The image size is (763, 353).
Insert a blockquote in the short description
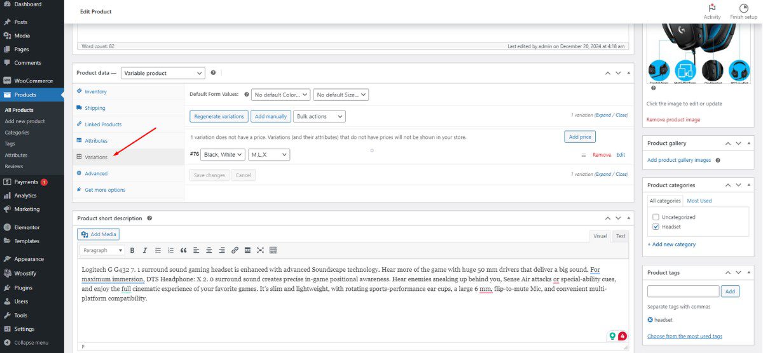(x=183, y=250)
